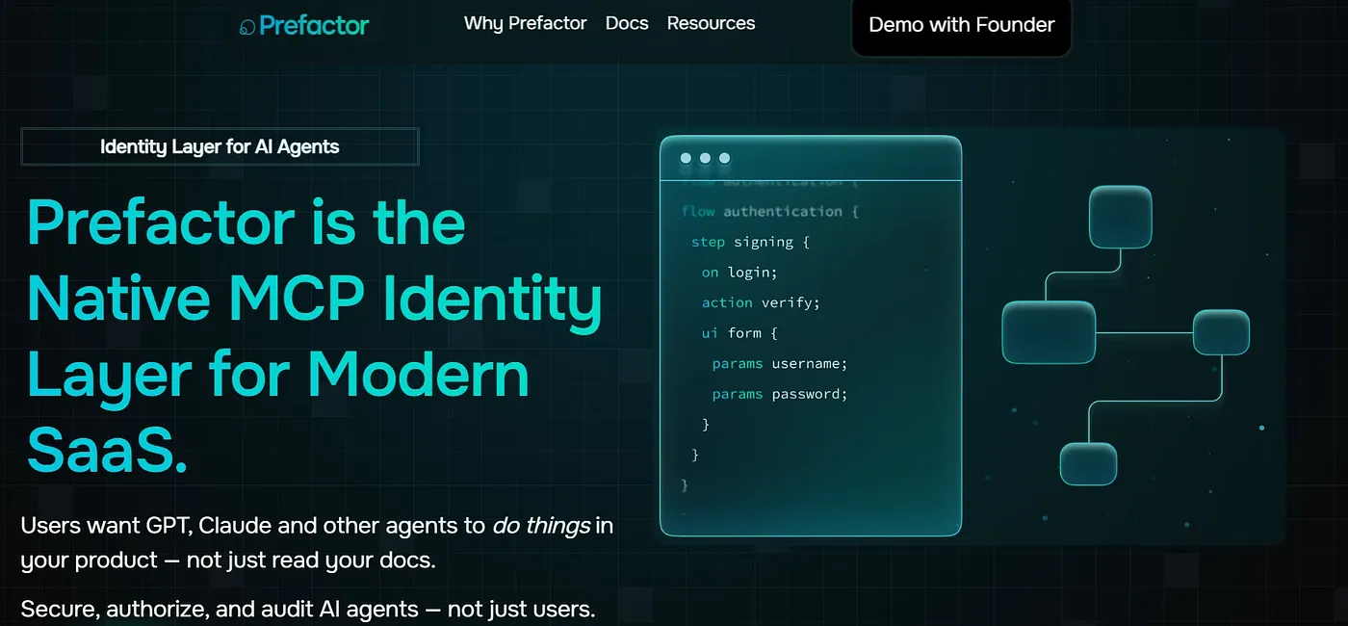Click the code line "ui form {"

tap(739, 333)
